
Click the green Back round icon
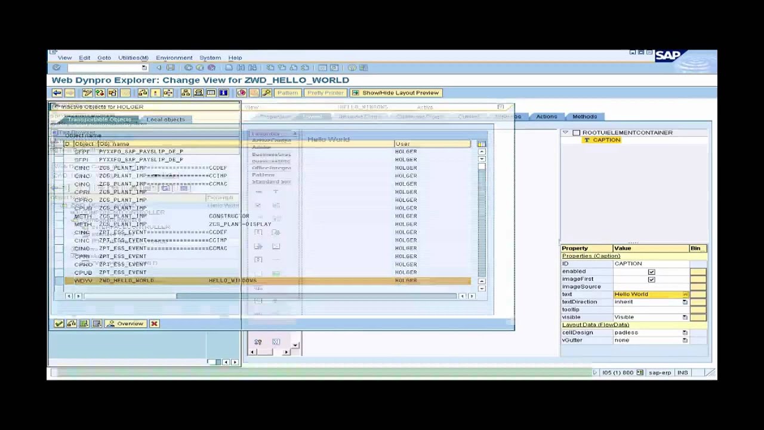(x=188, y=68)
